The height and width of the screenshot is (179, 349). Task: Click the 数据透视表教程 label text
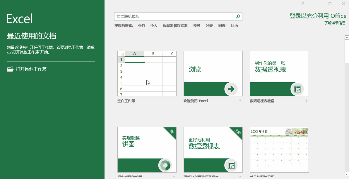click(262, 101)
